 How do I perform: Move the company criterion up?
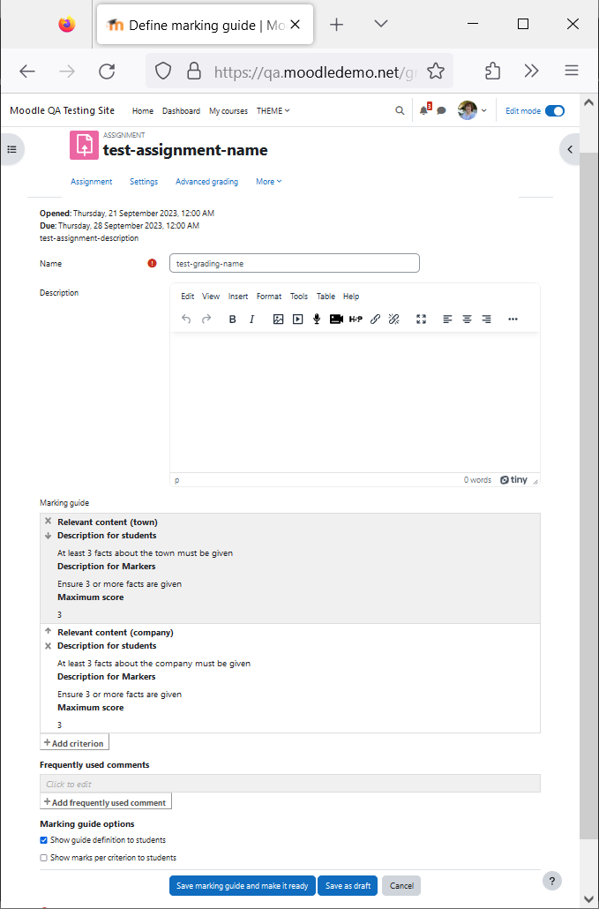[49, 631]
